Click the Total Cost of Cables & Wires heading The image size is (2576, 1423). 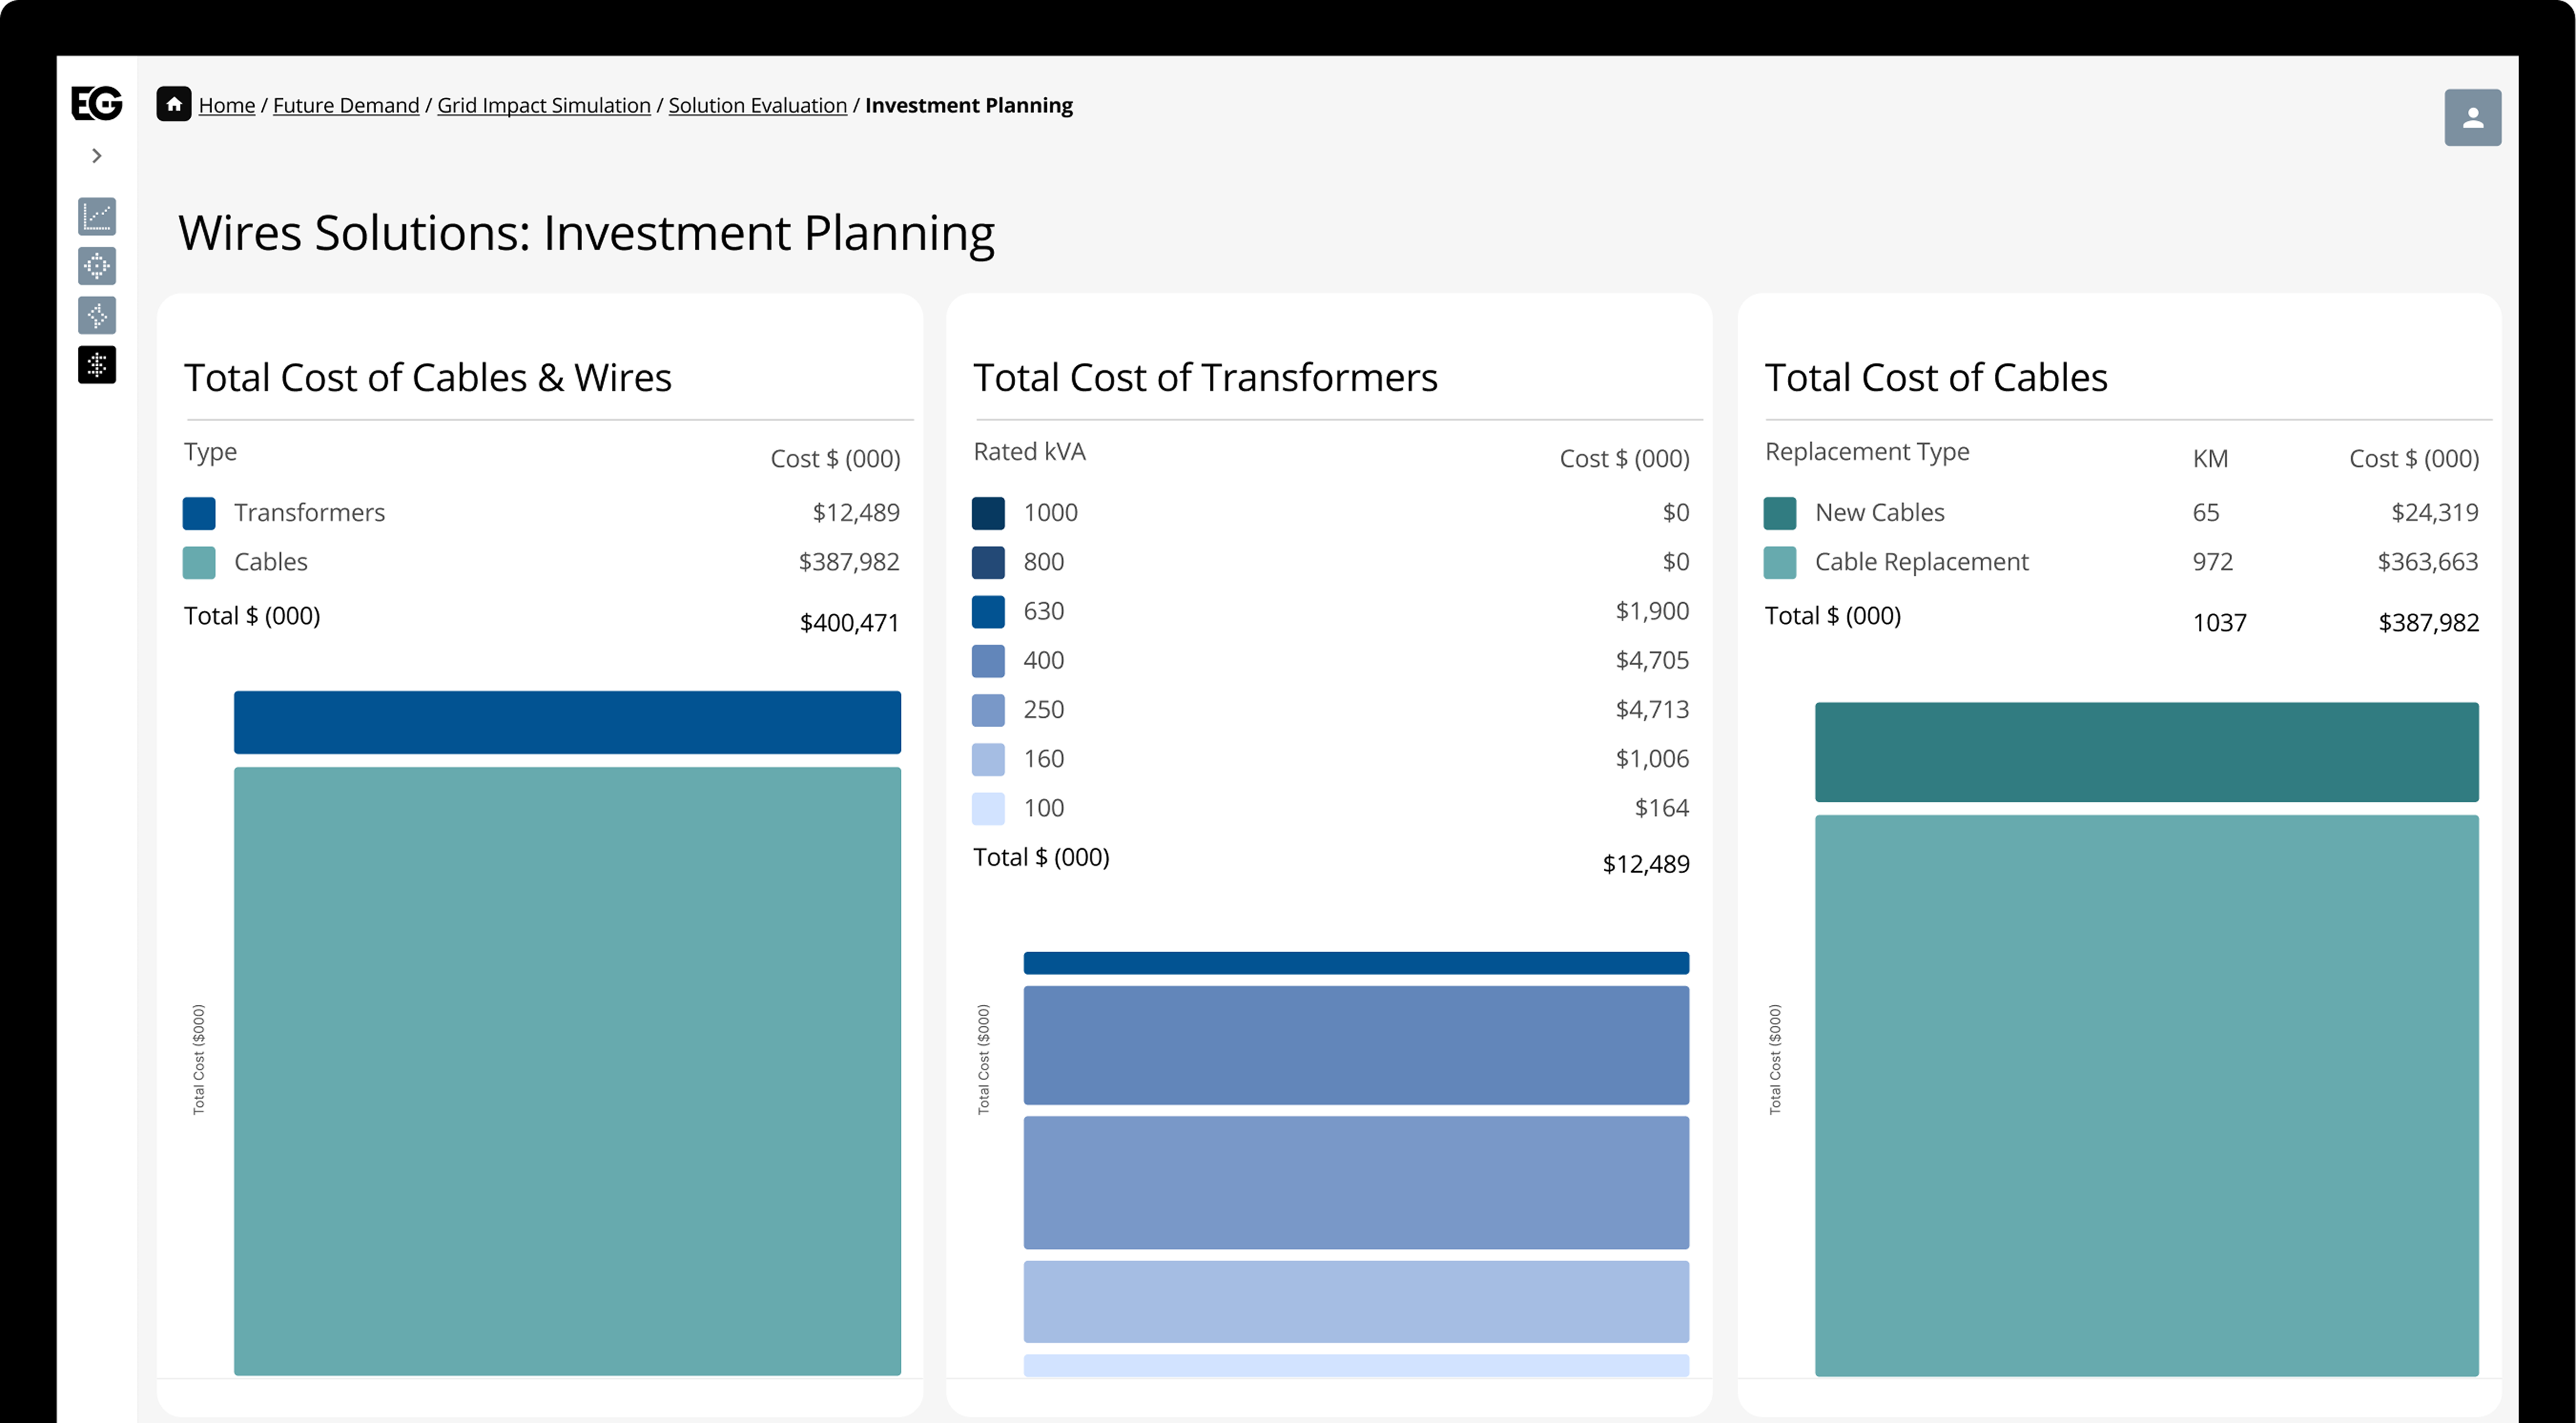click(428, 378)
